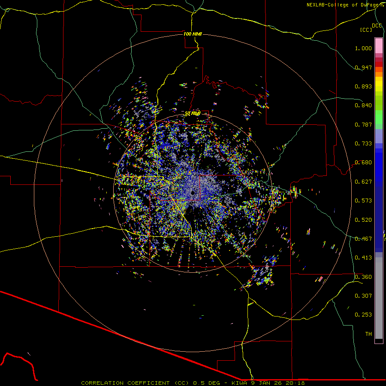
Task: Click the 0.307 color scale value
Action: pos(363,296)
